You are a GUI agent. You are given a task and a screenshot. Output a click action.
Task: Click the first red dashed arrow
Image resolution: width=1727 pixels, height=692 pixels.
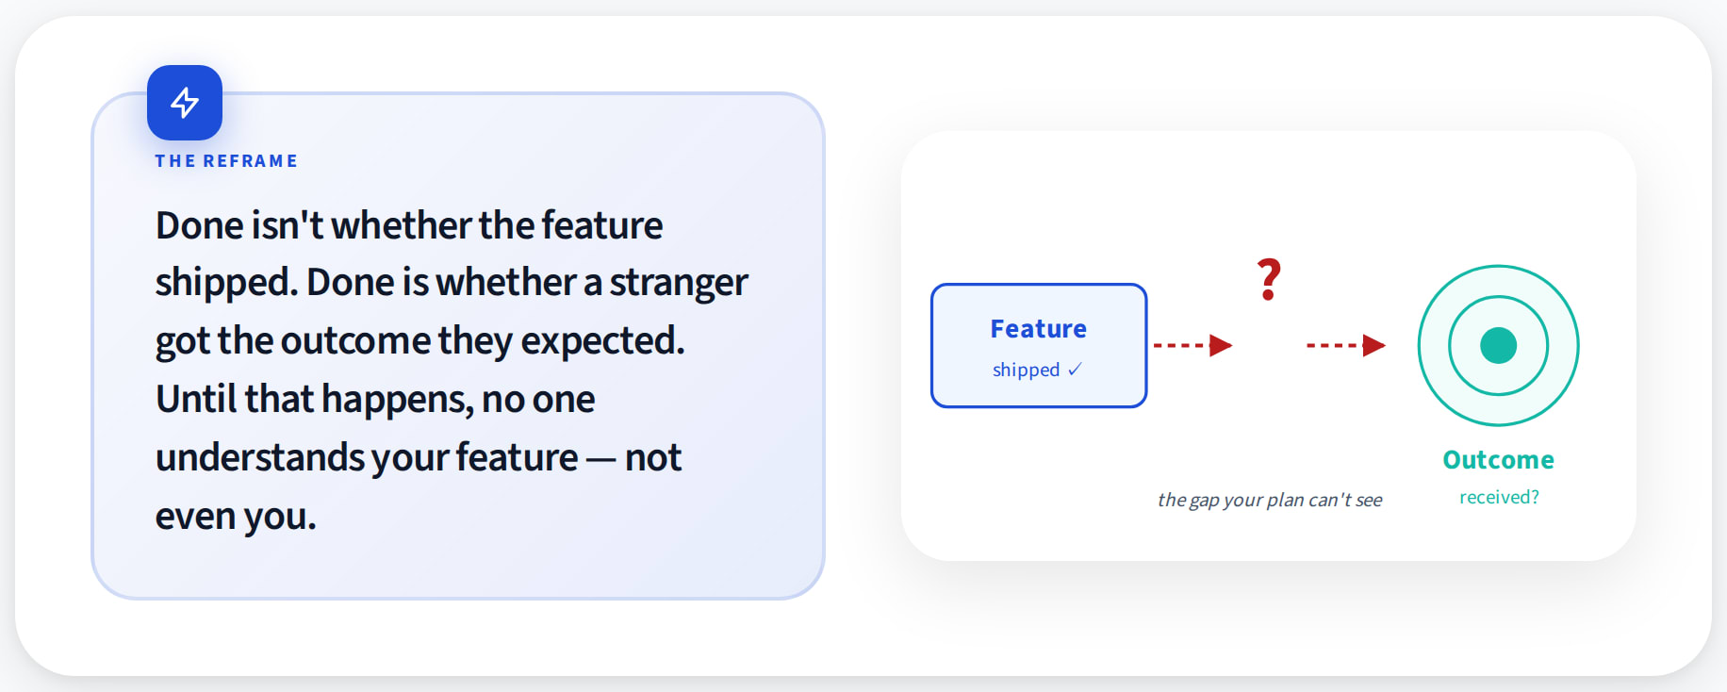(x=1192, y=345)
